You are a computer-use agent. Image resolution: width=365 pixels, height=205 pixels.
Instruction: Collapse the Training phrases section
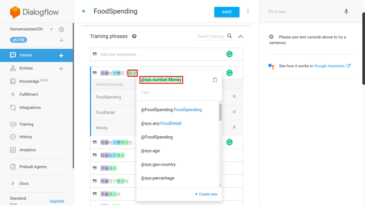pyautogui.click(x=240, y=36)
